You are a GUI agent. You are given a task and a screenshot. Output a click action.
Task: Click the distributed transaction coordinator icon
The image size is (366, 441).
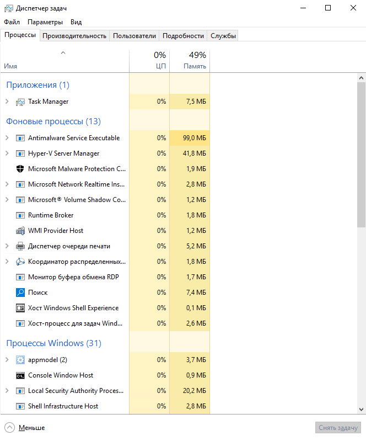click(20, 262)
